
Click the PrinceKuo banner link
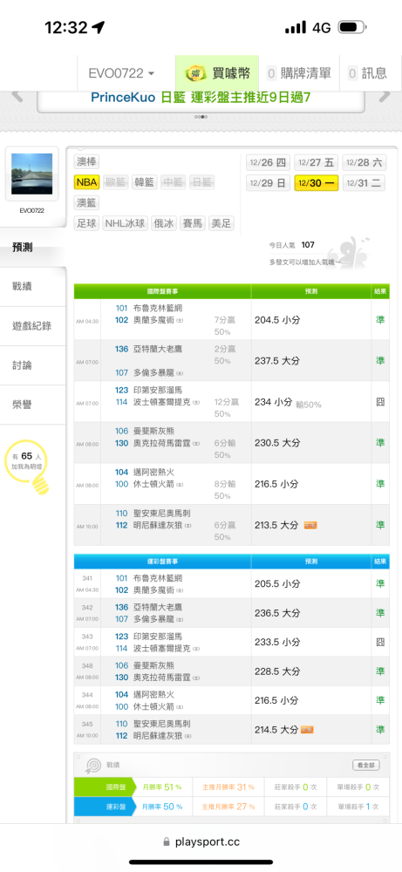point(201,98)
